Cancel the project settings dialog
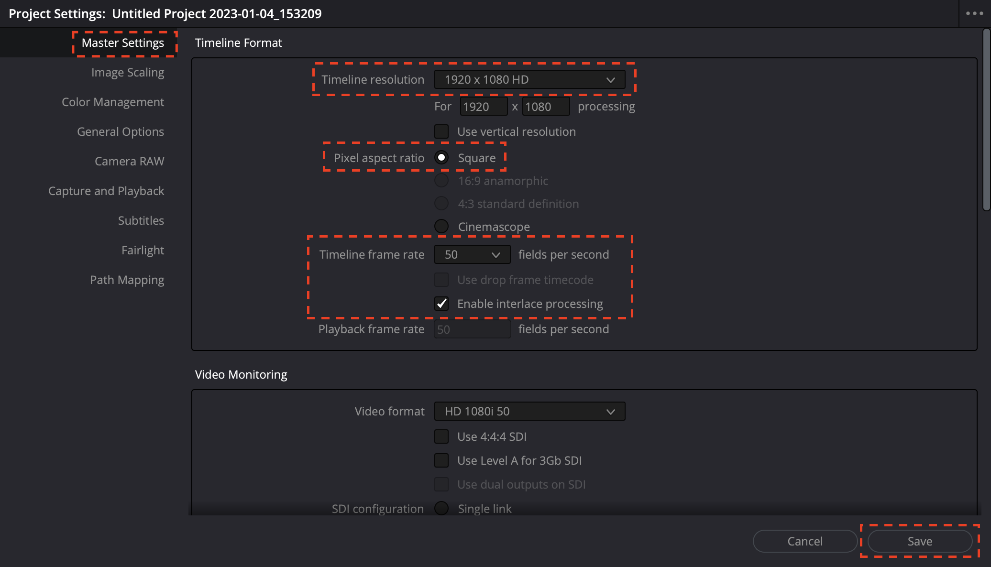The image size is (991, 567). coord(805,541)
